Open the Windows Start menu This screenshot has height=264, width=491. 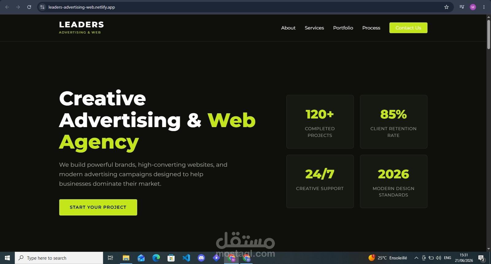coord(7,258)
